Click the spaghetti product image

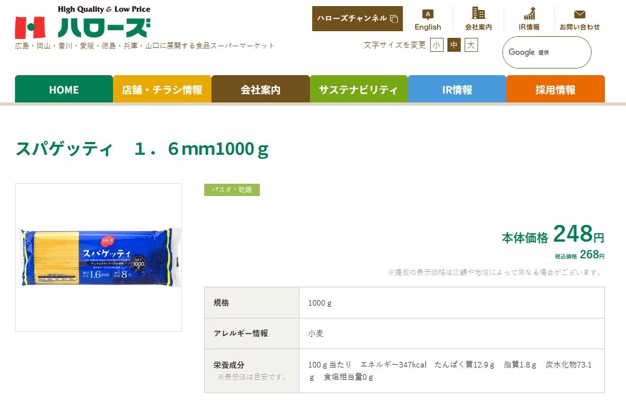pos(98,257)
